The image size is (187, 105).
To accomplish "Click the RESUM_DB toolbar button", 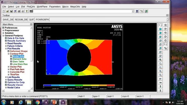I will click(x=21, y=20).
